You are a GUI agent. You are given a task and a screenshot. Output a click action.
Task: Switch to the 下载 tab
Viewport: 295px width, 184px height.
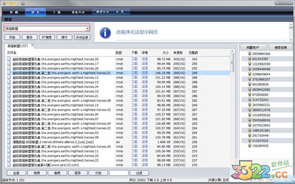tap(56, 13)
